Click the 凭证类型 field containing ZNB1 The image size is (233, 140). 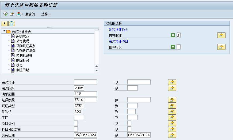pyautogui.click(x=79, y=106)
